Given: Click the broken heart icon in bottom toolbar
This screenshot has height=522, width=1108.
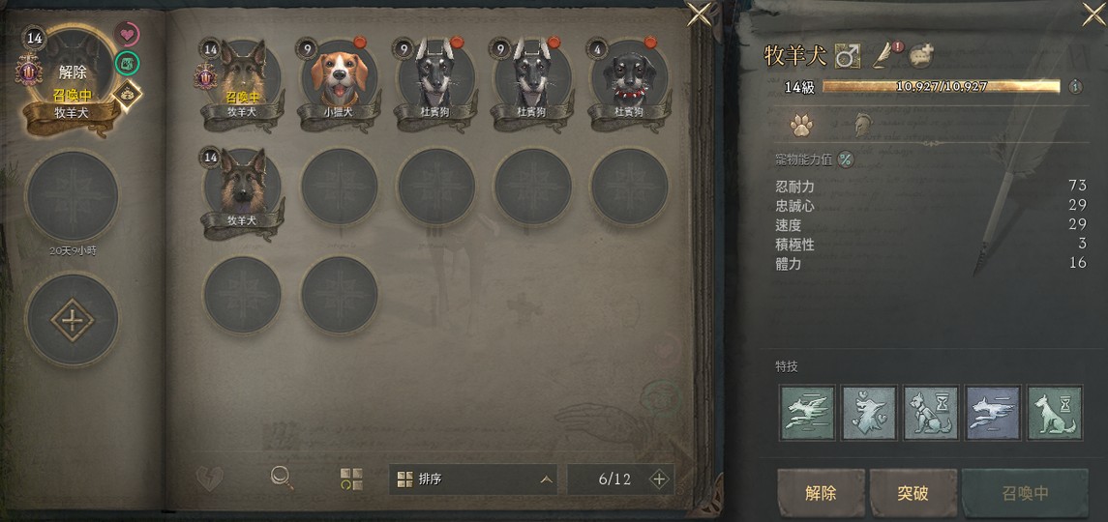Looking at the screenshot, I should click(209, 479).
